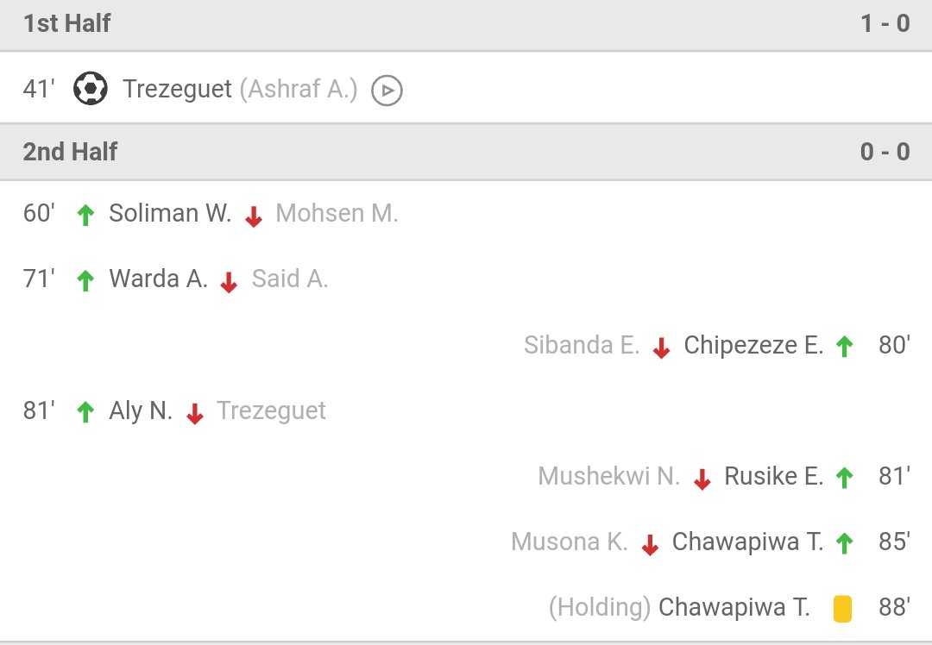932x645 pixels.
Task: Click green arrow beside Chipezeze E.
Action: 844,347
